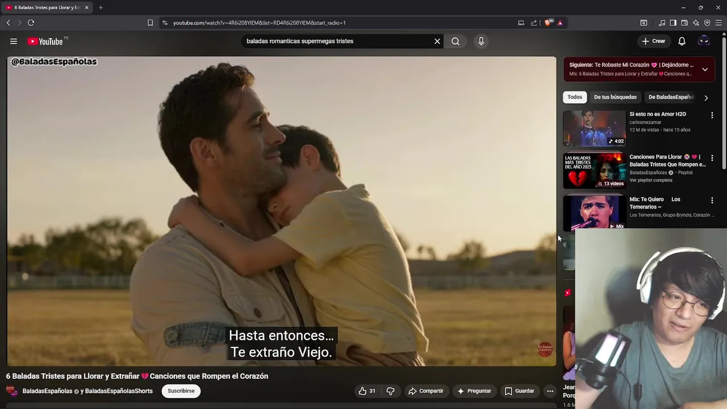Open the Crear menu
727x409 pixels.
tap(653, 41)
